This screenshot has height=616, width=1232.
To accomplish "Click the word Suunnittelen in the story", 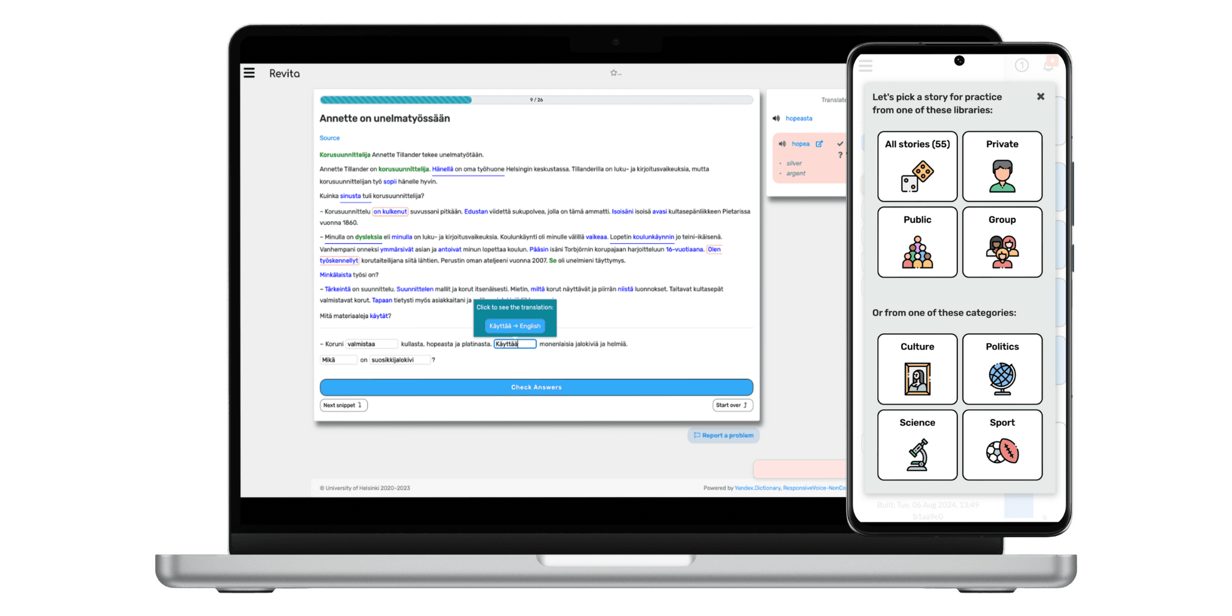I will click(x=415, y=289).
